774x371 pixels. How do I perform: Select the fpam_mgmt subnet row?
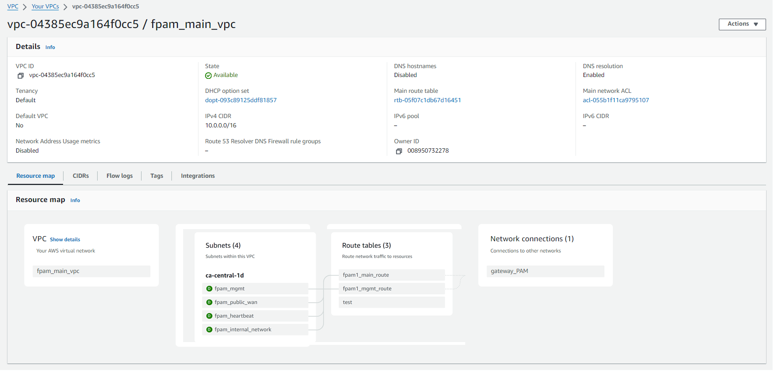point(255,289)
